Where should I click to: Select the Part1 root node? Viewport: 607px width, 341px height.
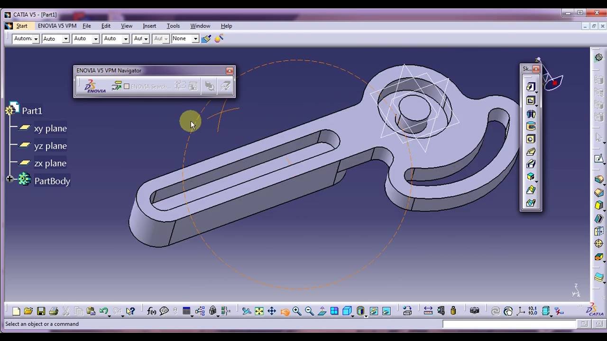(x=32, y=111)
